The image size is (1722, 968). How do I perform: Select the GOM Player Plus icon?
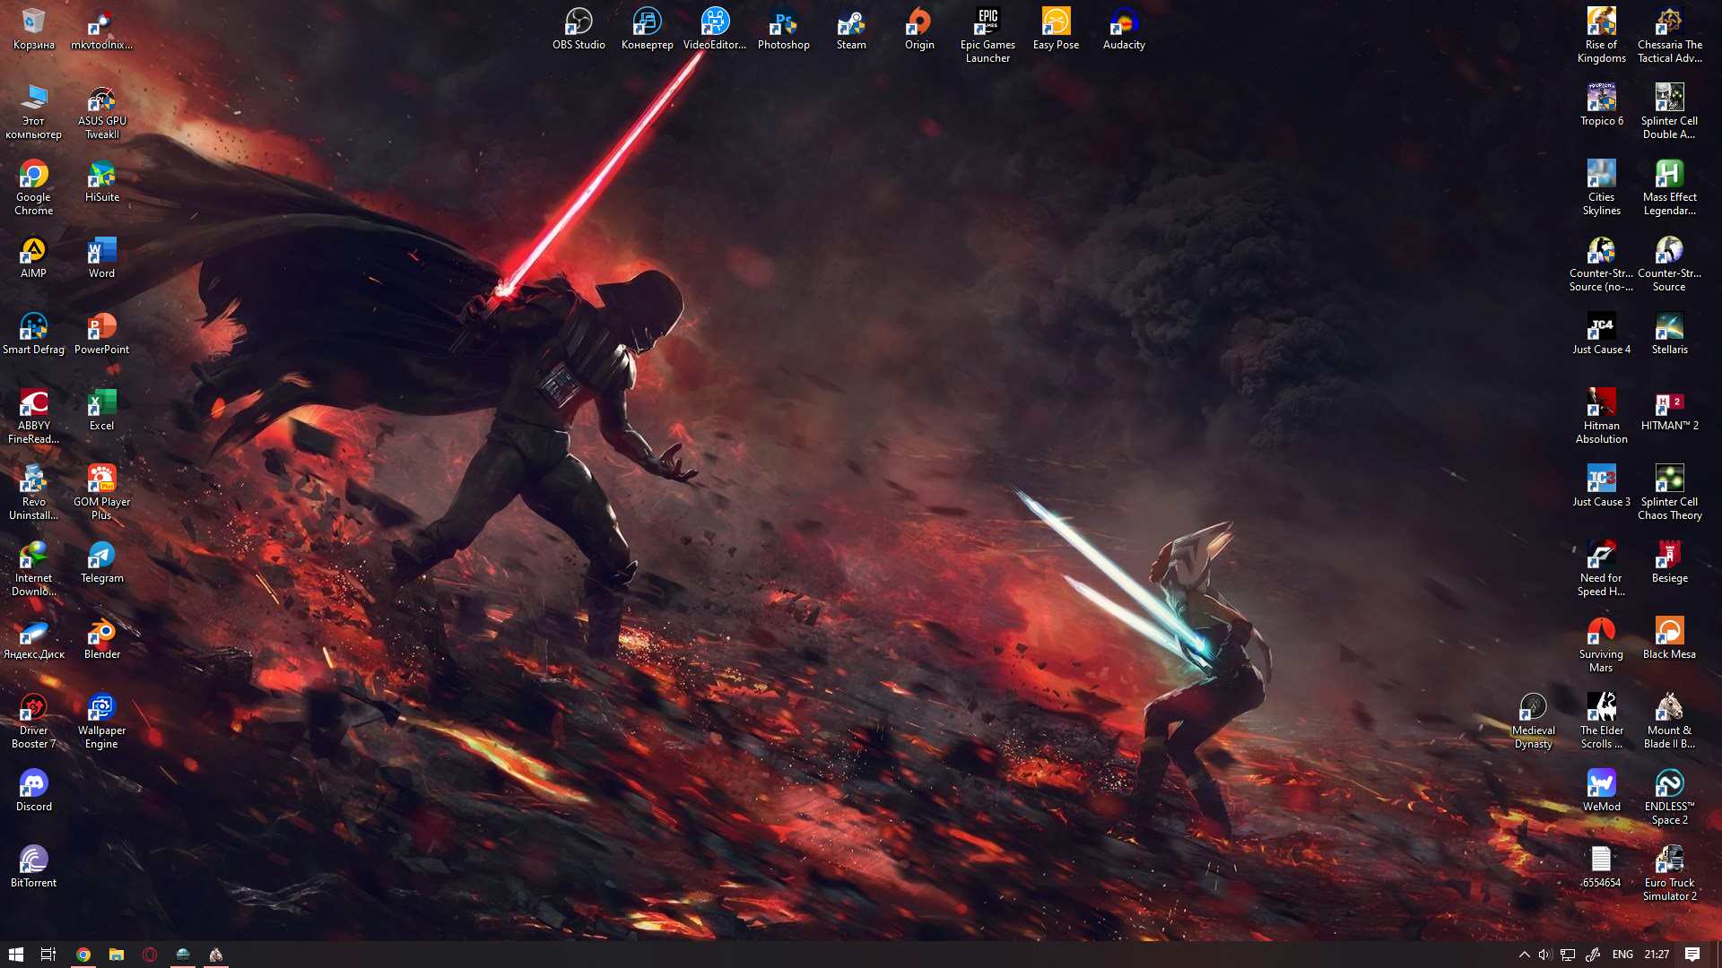(x=101, y=492)
